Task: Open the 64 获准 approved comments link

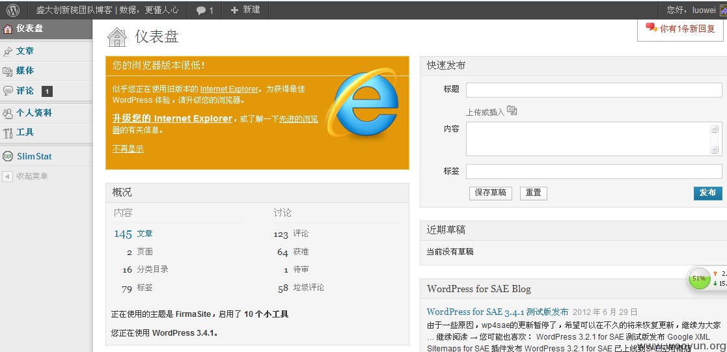Action: (x=293, y=252)
